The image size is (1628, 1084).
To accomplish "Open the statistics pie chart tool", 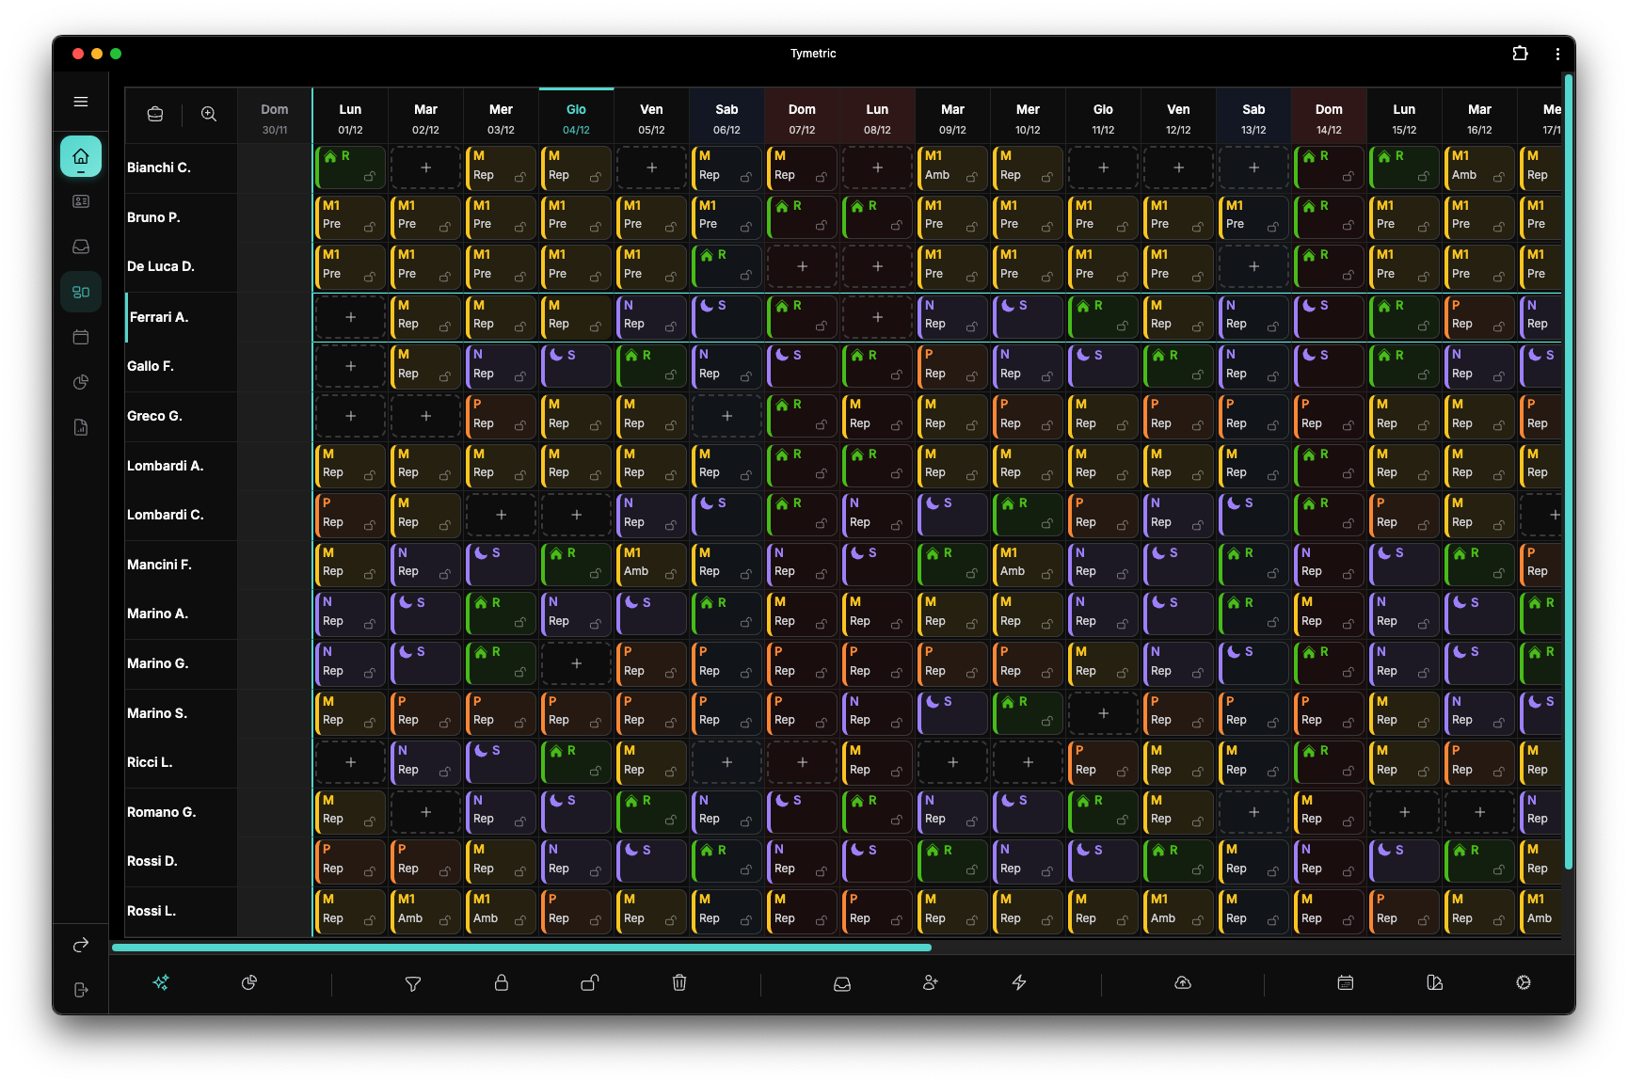I will (249, 982).
